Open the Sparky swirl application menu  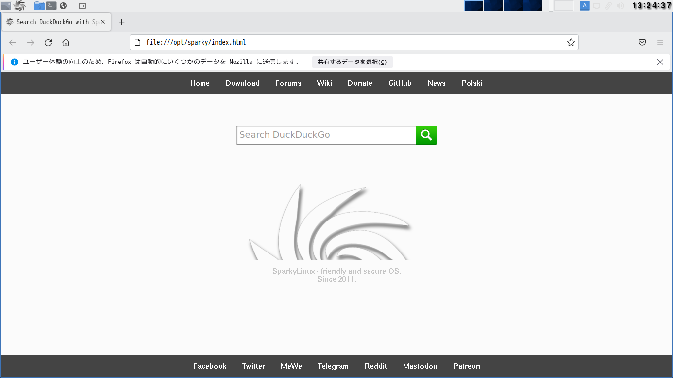[x=20, y=6]
